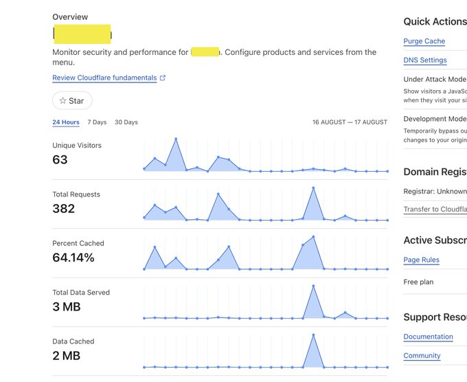Screen dimensions: 467x382
Task: Switch to the 7 Days tab
Action: (x=97, y=122)
